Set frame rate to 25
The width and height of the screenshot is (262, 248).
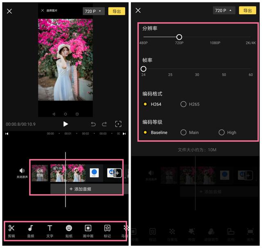170,74
